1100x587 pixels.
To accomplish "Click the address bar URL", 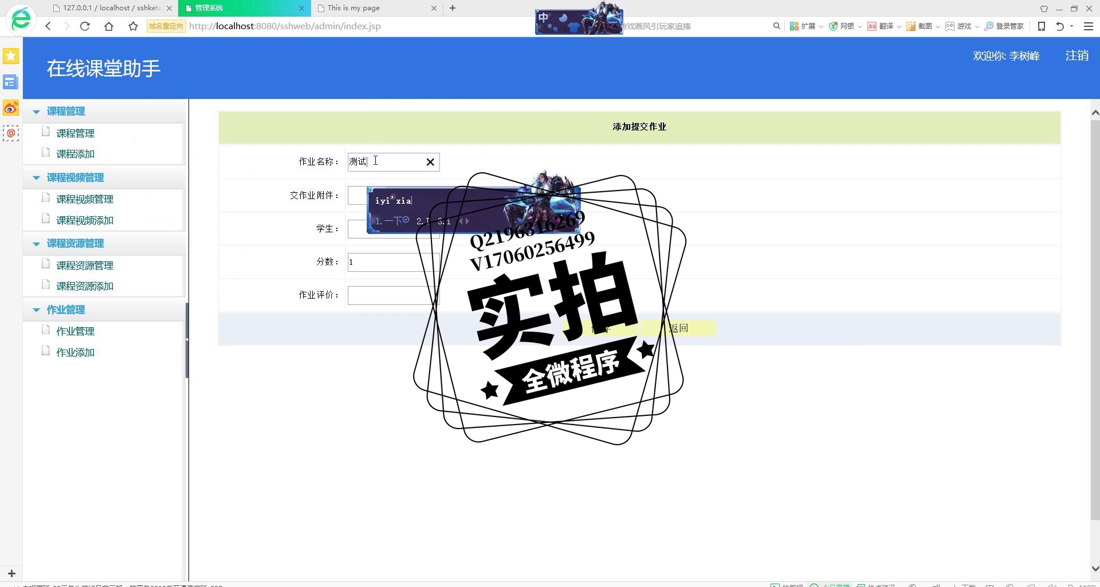I will coord(285,26).
